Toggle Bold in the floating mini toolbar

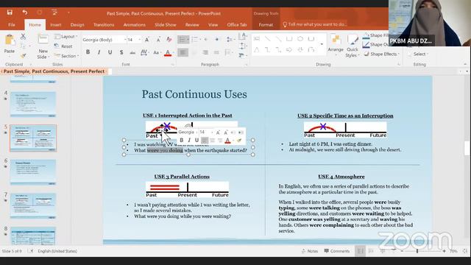coord(182,141)
